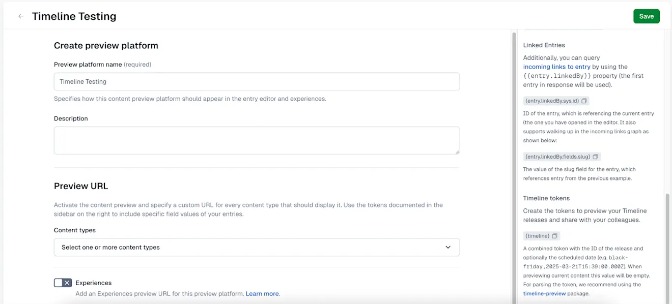This screenshot has width=672, height=304.
Task: Follow the timeline-preview package link
Action: point(544,293)
